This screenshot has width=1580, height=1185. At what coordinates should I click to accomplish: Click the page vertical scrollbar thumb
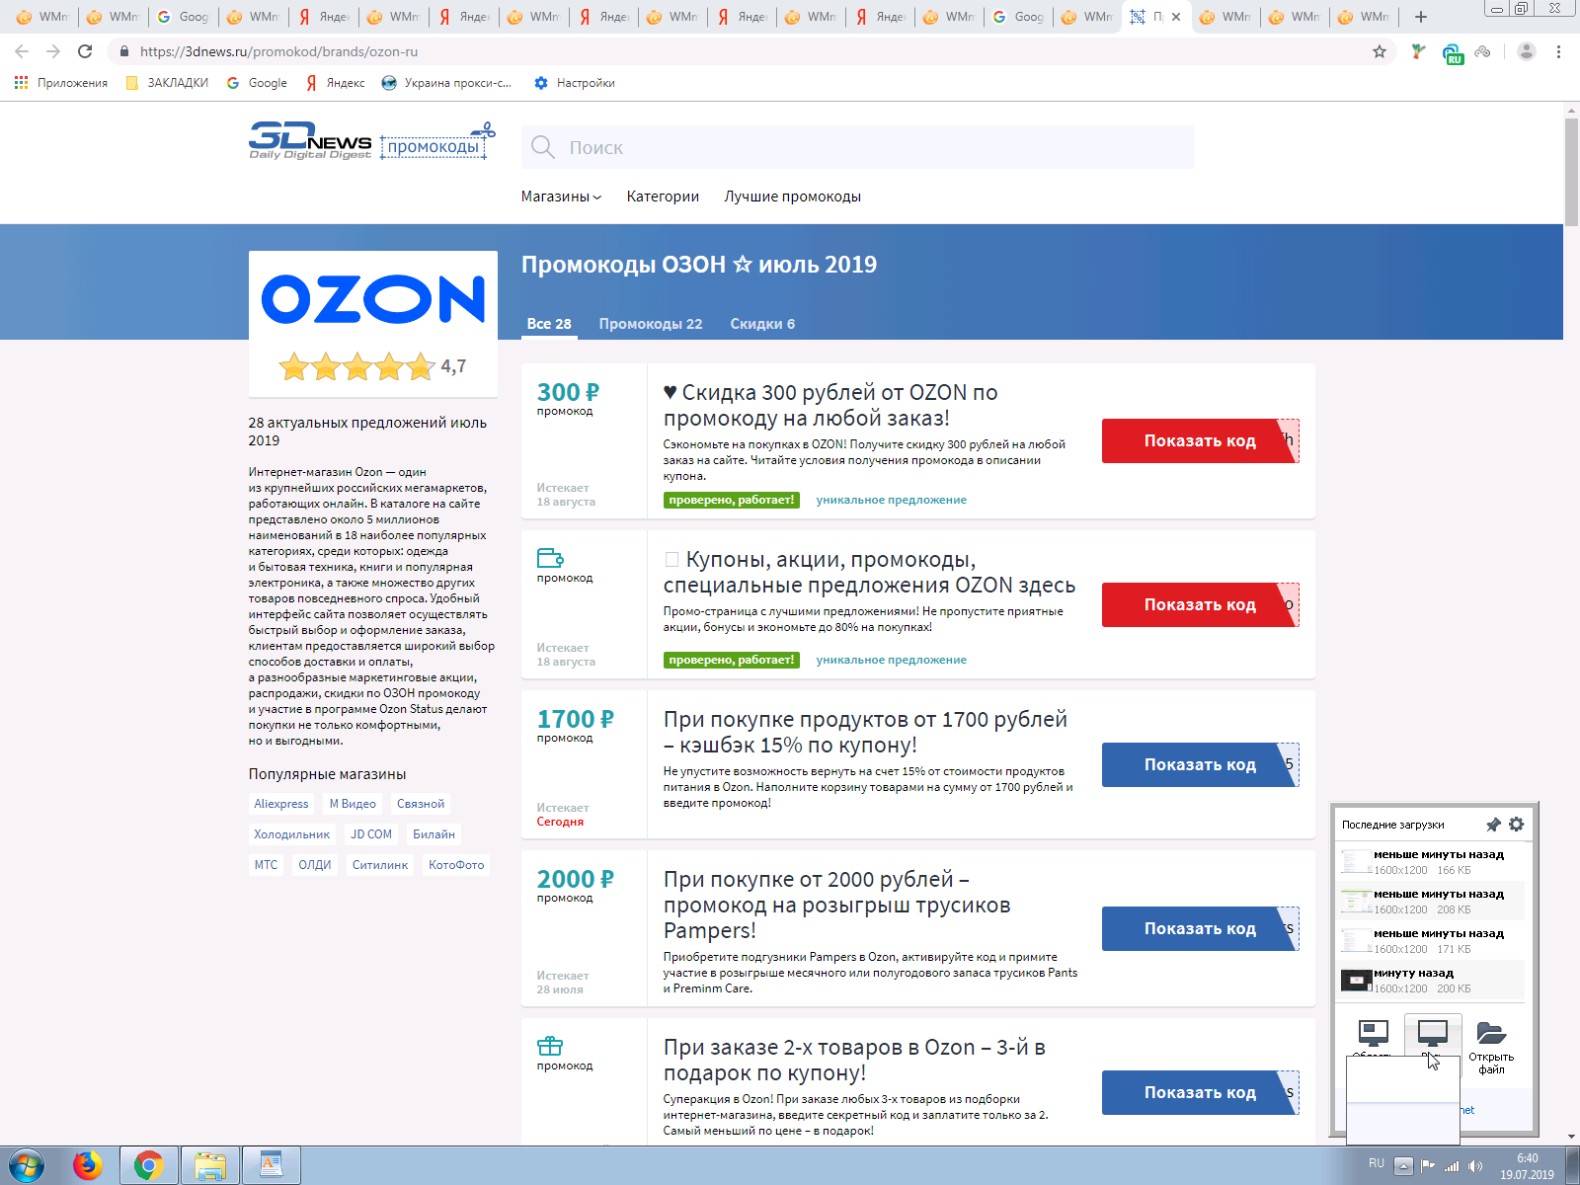click(x=1571, y=172)
